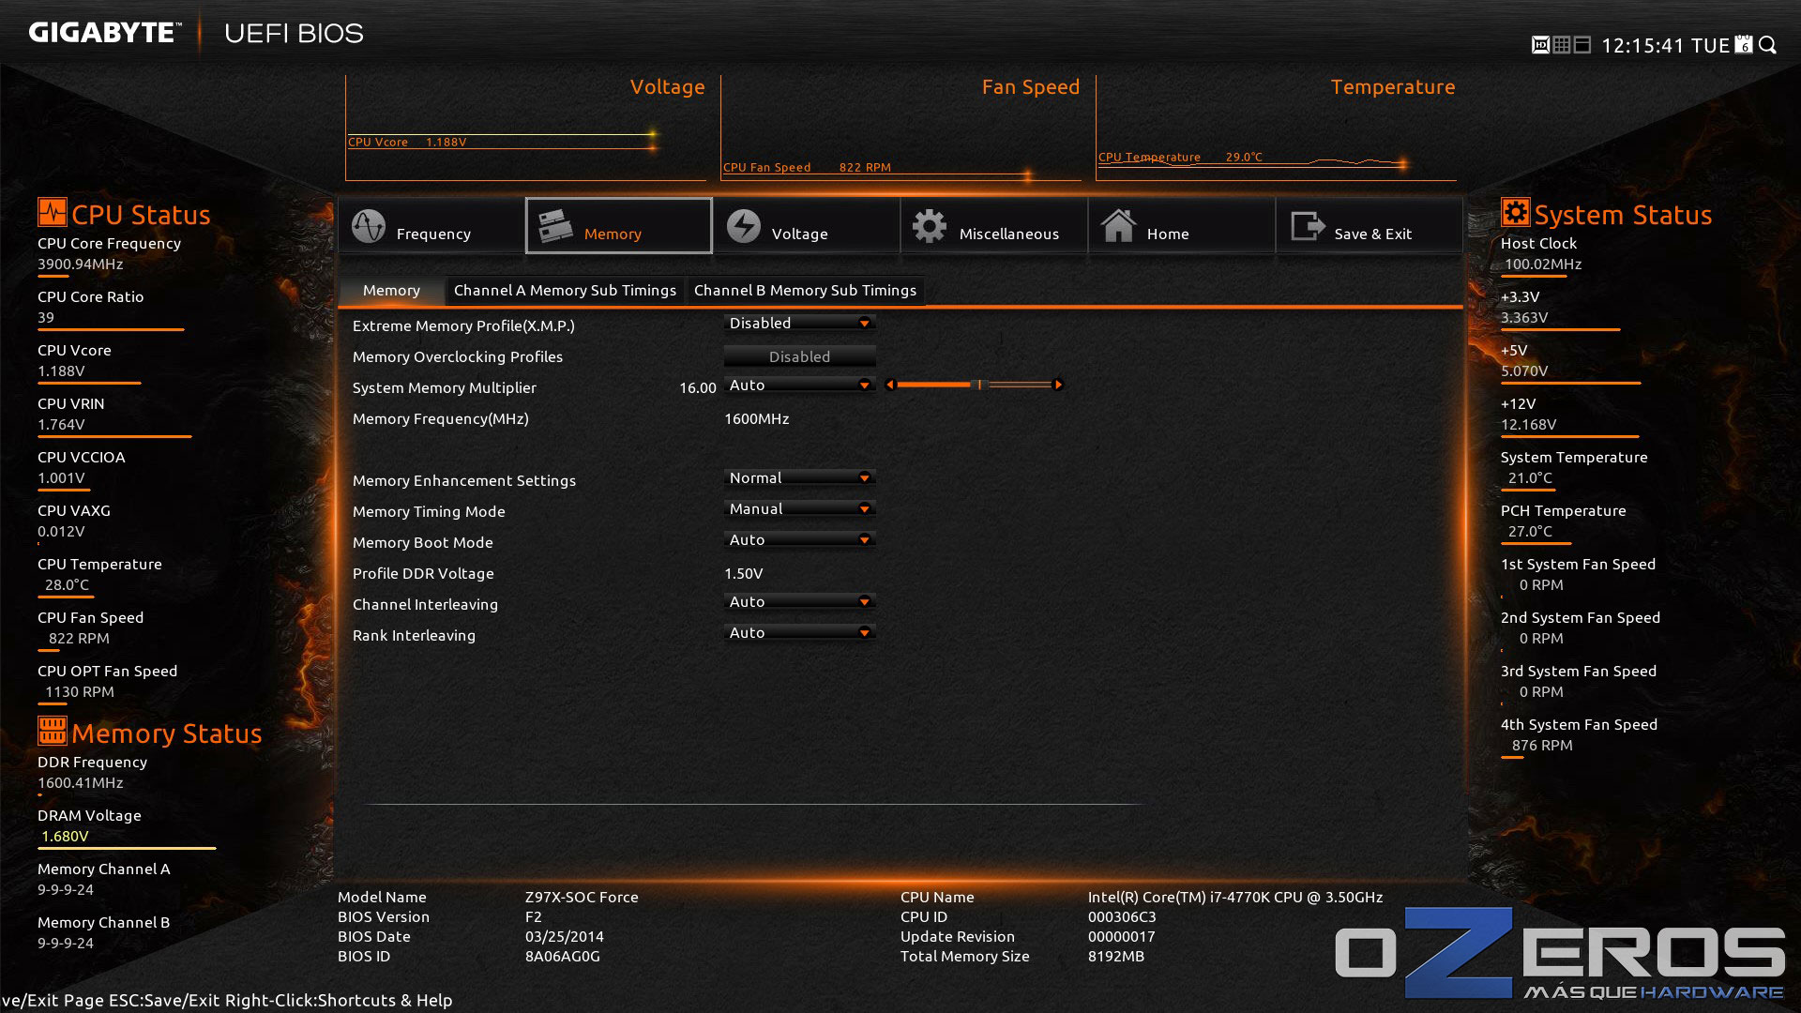Click the CPU VRIN 1.764V reading

(x=61, y=425)
